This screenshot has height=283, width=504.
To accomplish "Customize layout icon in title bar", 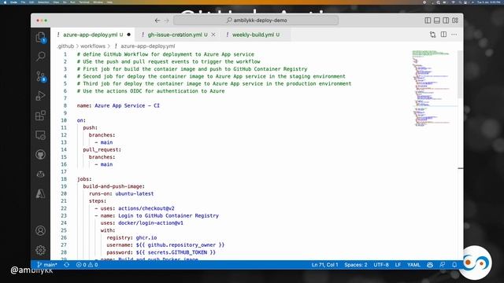I will point(455,20).
